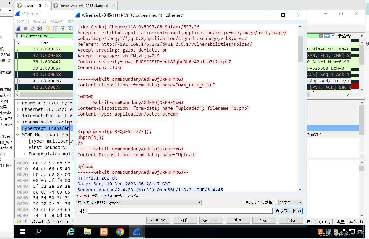Screen dimensions: 369x239
Task: Open capture options gear icon
Action: point(40,29)
